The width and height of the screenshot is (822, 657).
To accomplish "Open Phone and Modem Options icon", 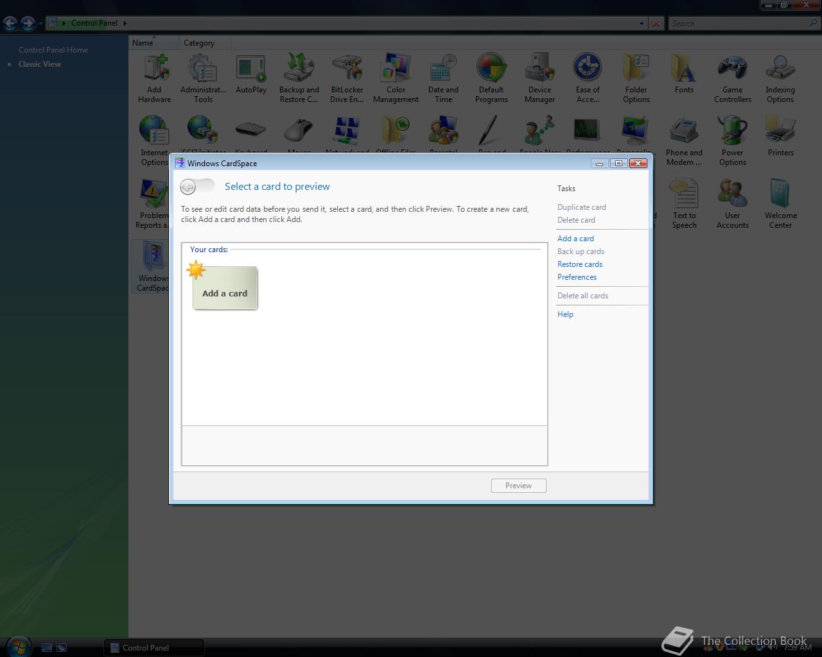I will (x=684, y=141).
